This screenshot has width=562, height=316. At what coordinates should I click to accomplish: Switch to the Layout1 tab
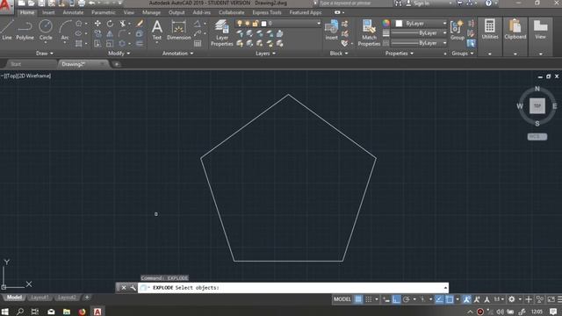[40, 298]
